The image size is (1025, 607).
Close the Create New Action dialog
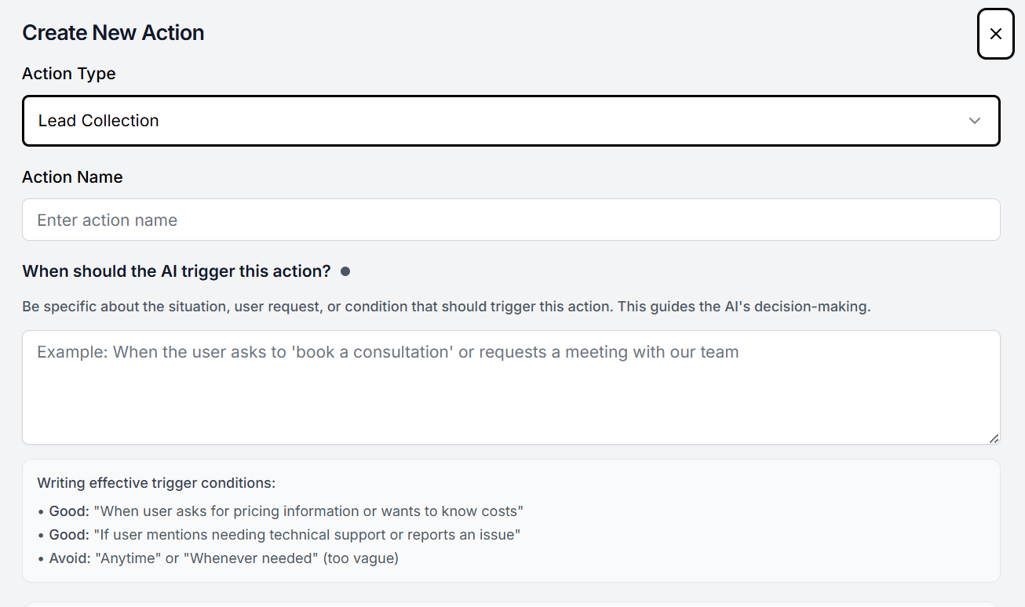pyautogui.click(x=995, y=34)
